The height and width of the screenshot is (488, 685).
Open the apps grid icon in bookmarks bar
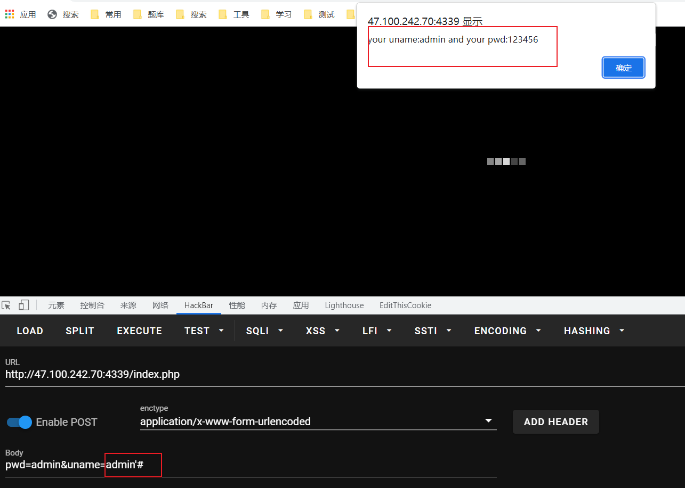[x=10, y=14]
